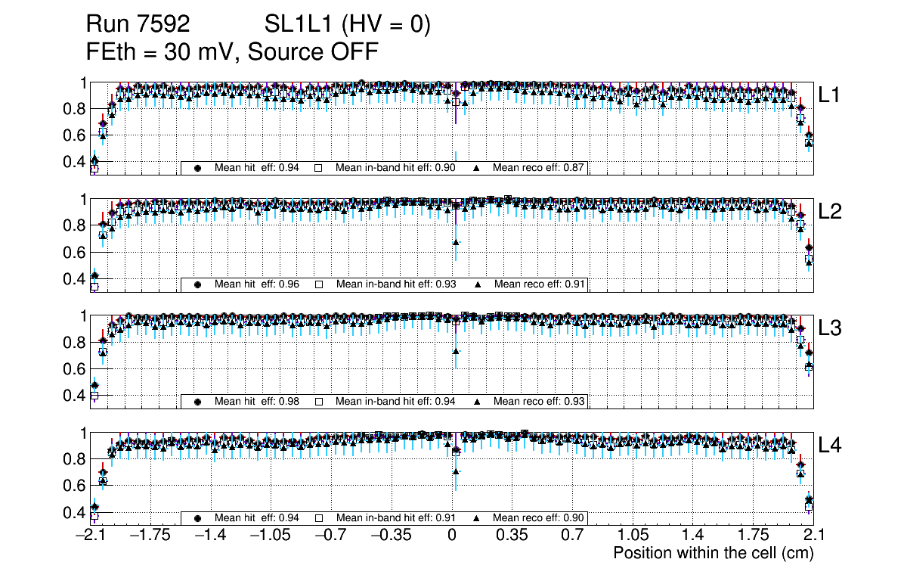The image size is (904, 584).
Task: Click the L1 panel label
Action: pyautogui.click(x=830, y=95)
